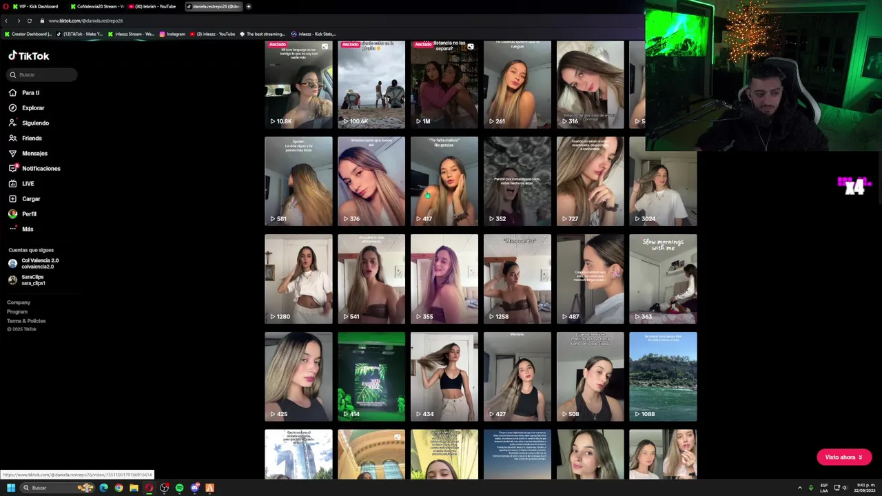Open the Cargar upload icon
The image size is (882, 496).
coord(12,198)
